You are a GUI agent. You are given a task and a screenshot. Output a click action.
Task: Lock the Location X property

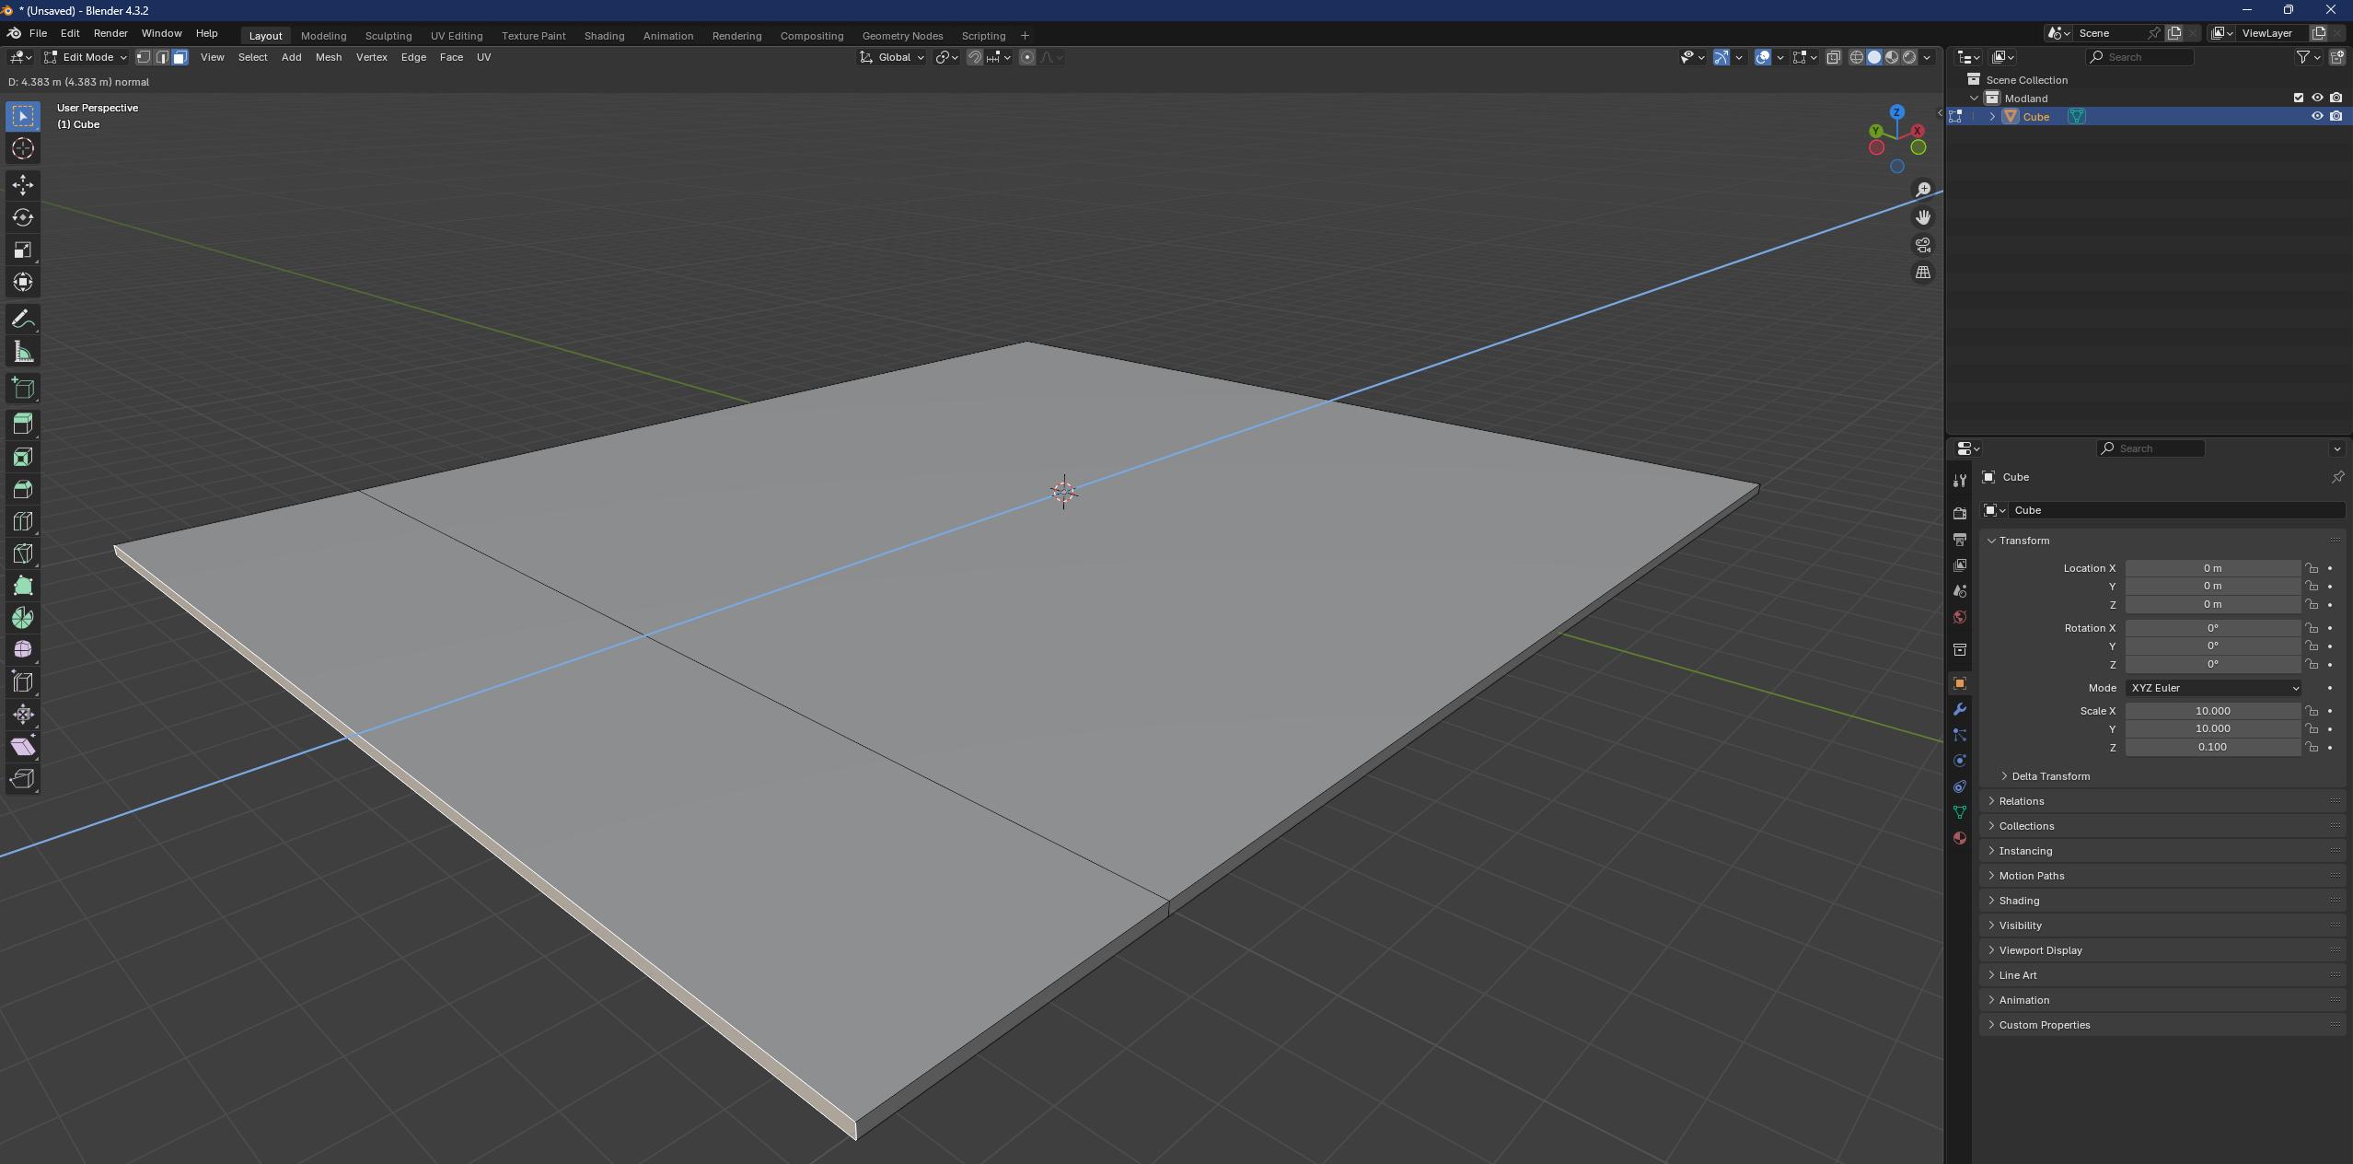(x=2312, y=568)
